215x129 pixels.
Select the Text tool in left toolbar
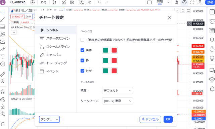pos(3,56)
